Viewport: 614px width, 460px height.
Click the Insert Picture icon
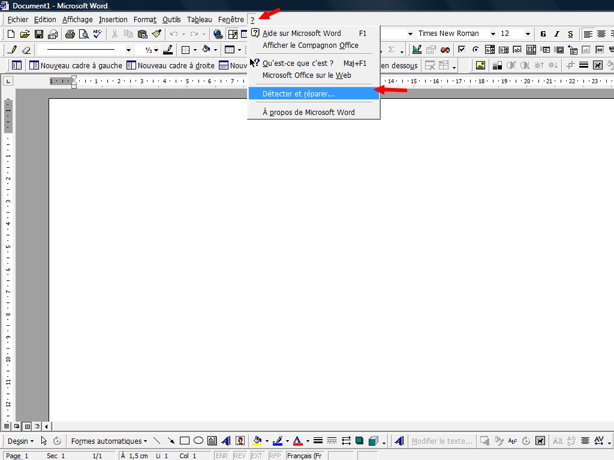(480, 65)
